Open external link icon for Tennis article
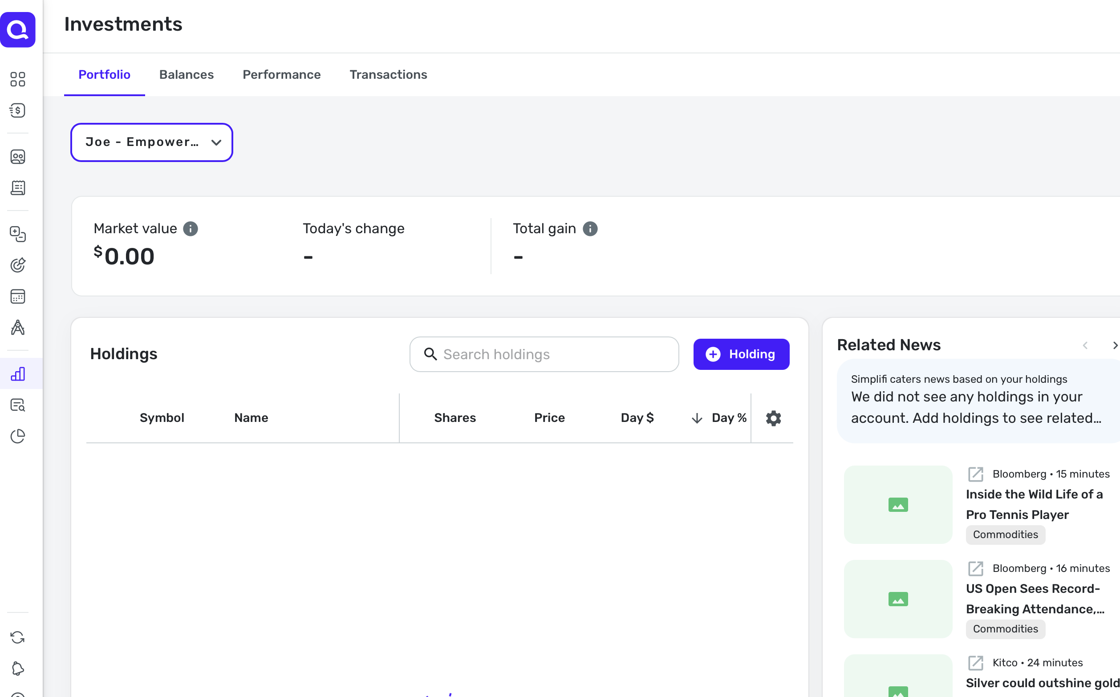The image size is (1120, 697). click(975, 474)
